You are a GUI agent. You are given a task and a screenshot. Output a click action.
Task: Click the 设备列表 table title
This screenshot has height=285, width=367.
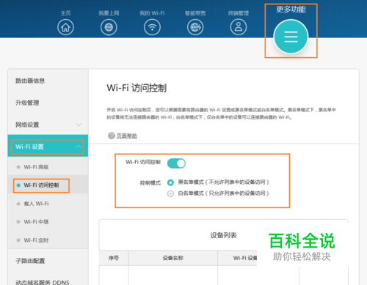(224, 235)
